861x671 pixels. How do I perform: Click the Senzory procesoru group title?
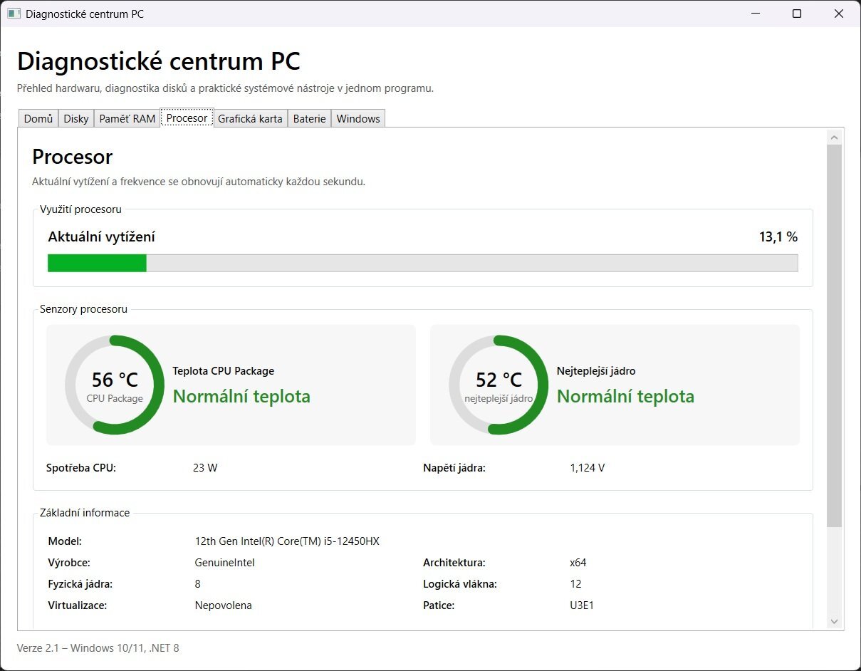pyautogui.click(x=83, y=309)
